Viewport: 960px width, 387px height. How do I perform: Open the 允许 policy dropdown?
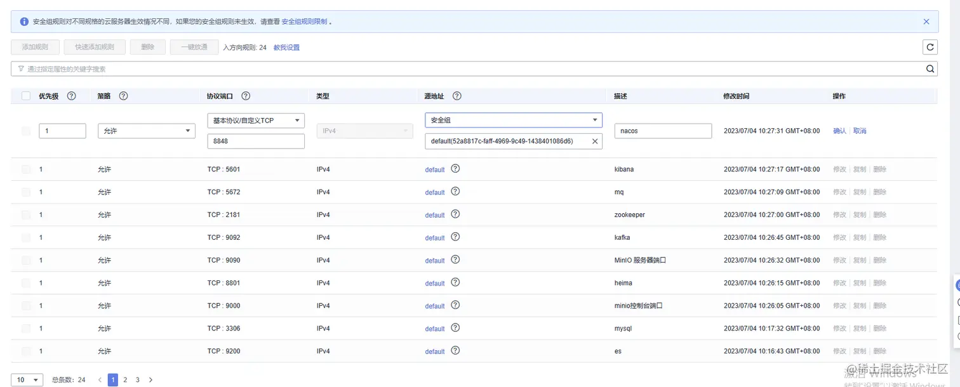[146, 131]
